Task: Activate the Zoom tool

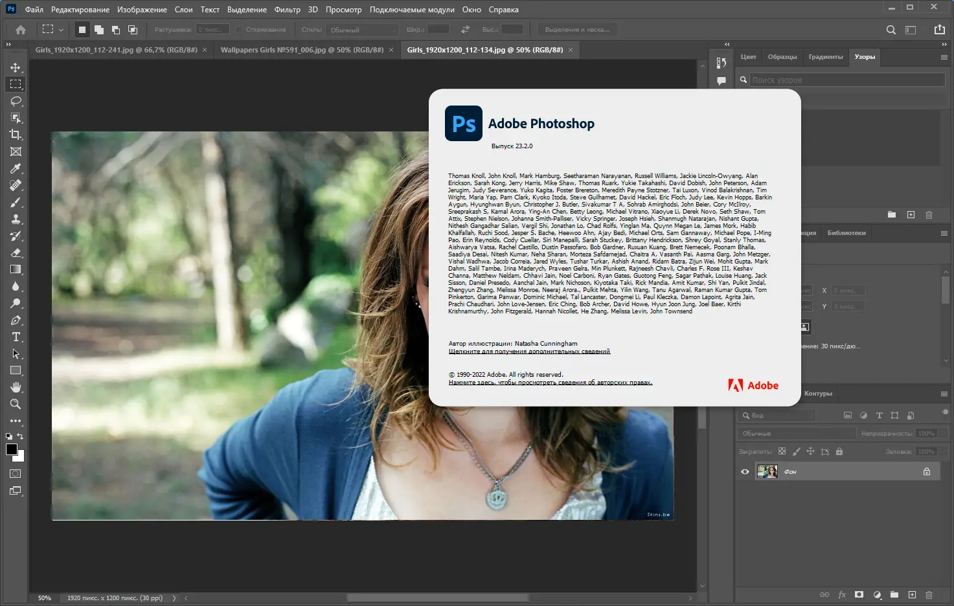Action: coord(15,404)
